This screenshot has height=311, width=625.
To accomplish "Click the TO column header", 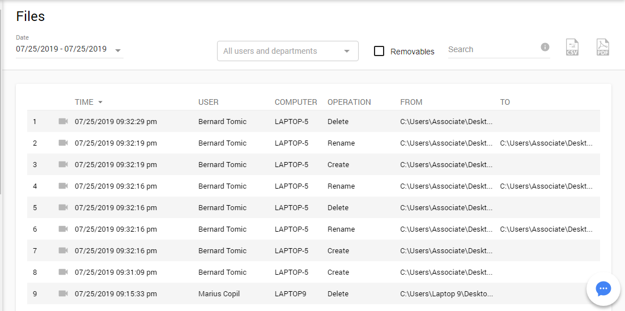I will point(505,103).
